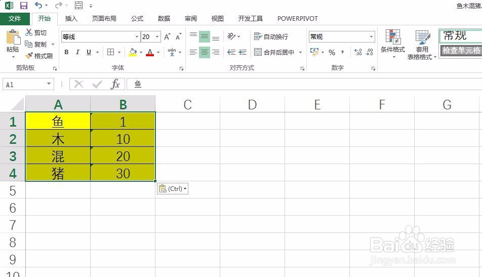
Task: Switch to POWERPIVOT tab
Action: tap(298, 18)
